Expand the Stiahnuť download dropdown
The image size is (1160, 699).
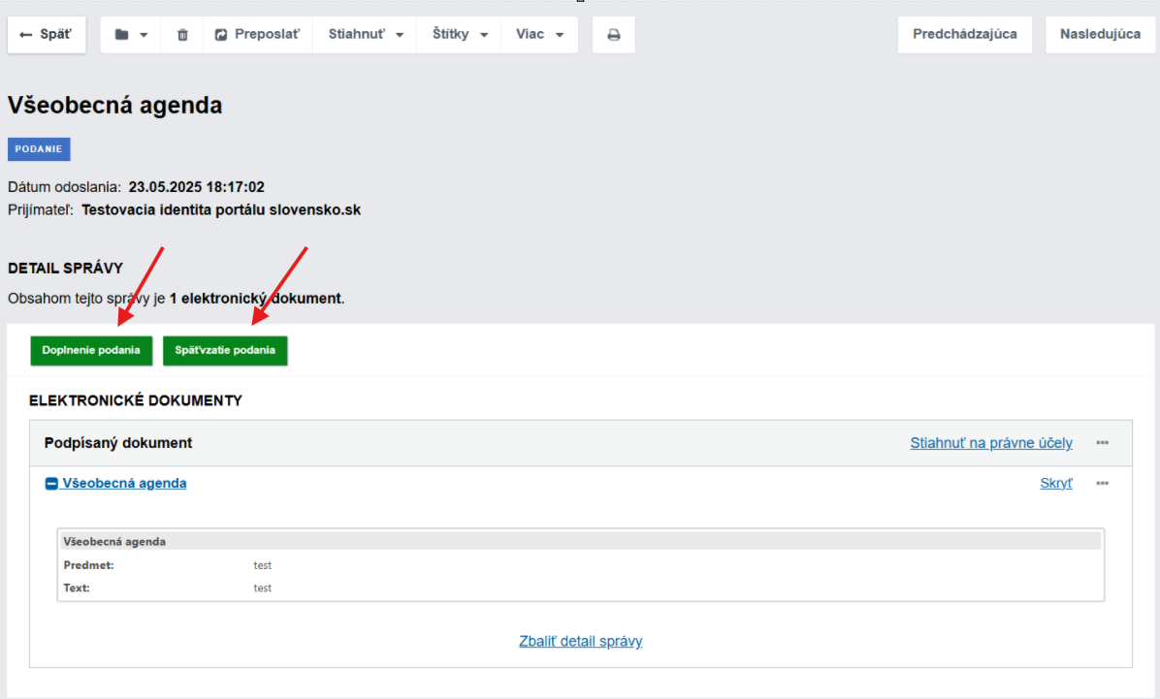coord(366,35)
